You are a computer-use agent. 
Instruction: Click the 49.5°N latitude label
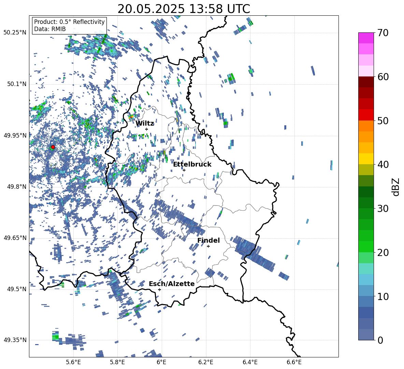(17, 289)
